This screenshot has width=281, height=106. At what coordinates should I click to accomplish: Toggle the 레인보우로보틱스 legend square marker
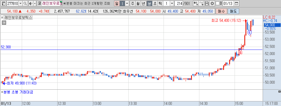tap(2, 17)
